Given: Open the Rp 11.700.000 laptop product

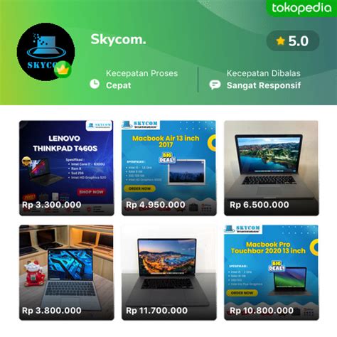Looking at the screenshot, I should (169, 272).
